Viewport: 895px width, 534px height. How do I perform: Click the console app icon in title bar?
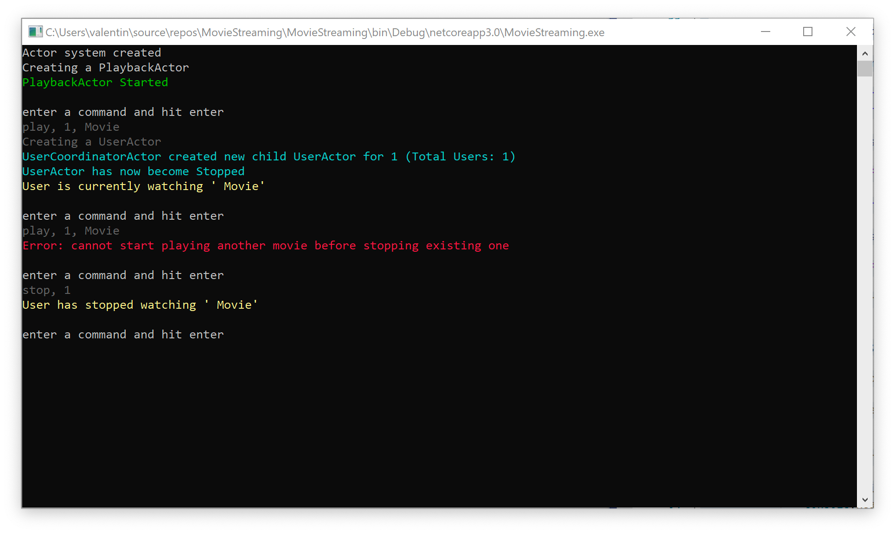click(35, 32)
